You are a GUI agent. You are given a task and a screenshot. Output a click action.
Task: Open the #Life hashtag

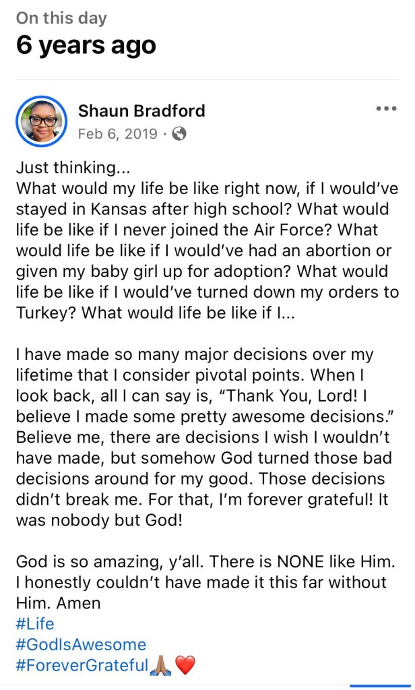pos(35,623)
